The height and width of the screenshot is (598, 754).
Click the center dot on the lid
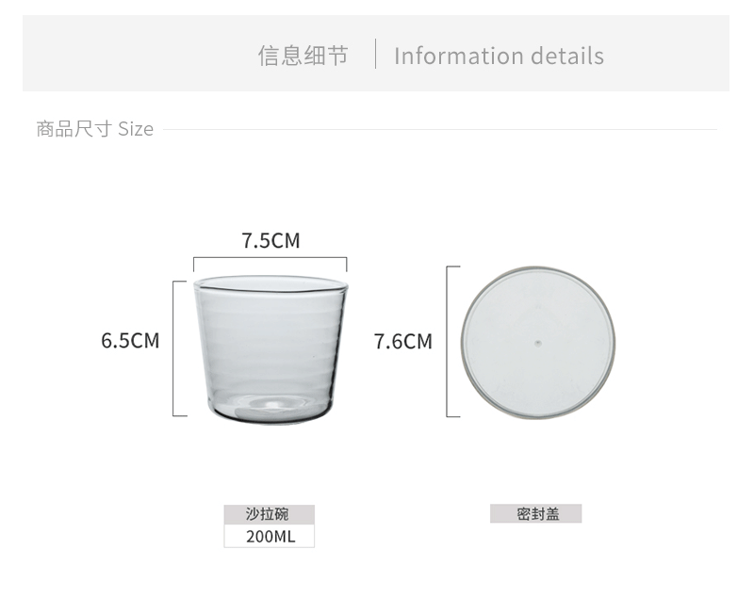(x=537, y=340)
